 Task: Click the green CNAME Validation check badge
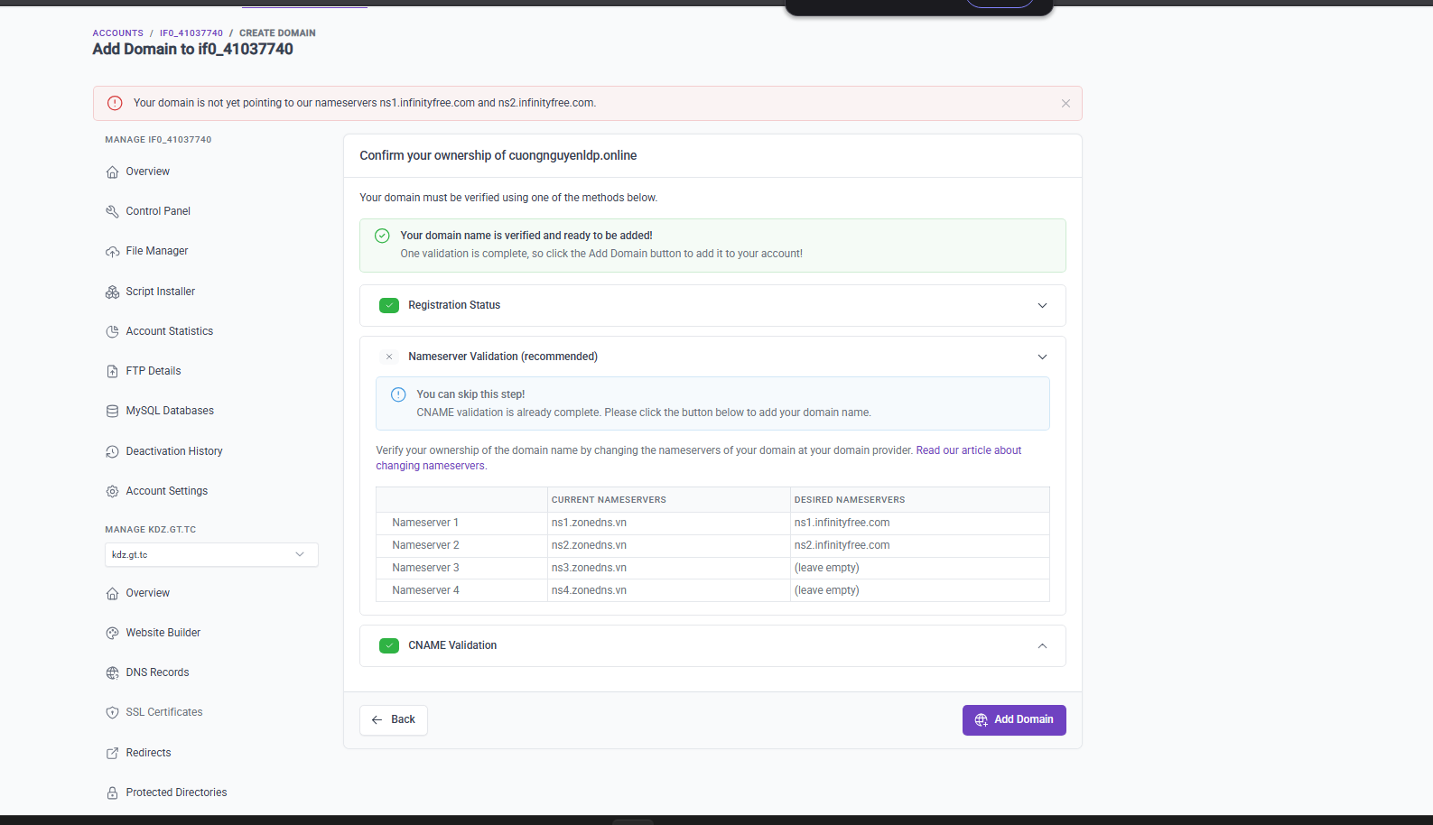point(389,645)
